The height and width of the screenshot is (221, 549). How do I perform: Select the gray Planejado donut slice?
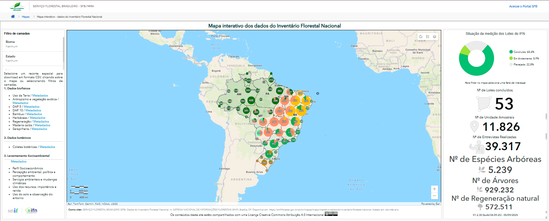tap(476, 45)
